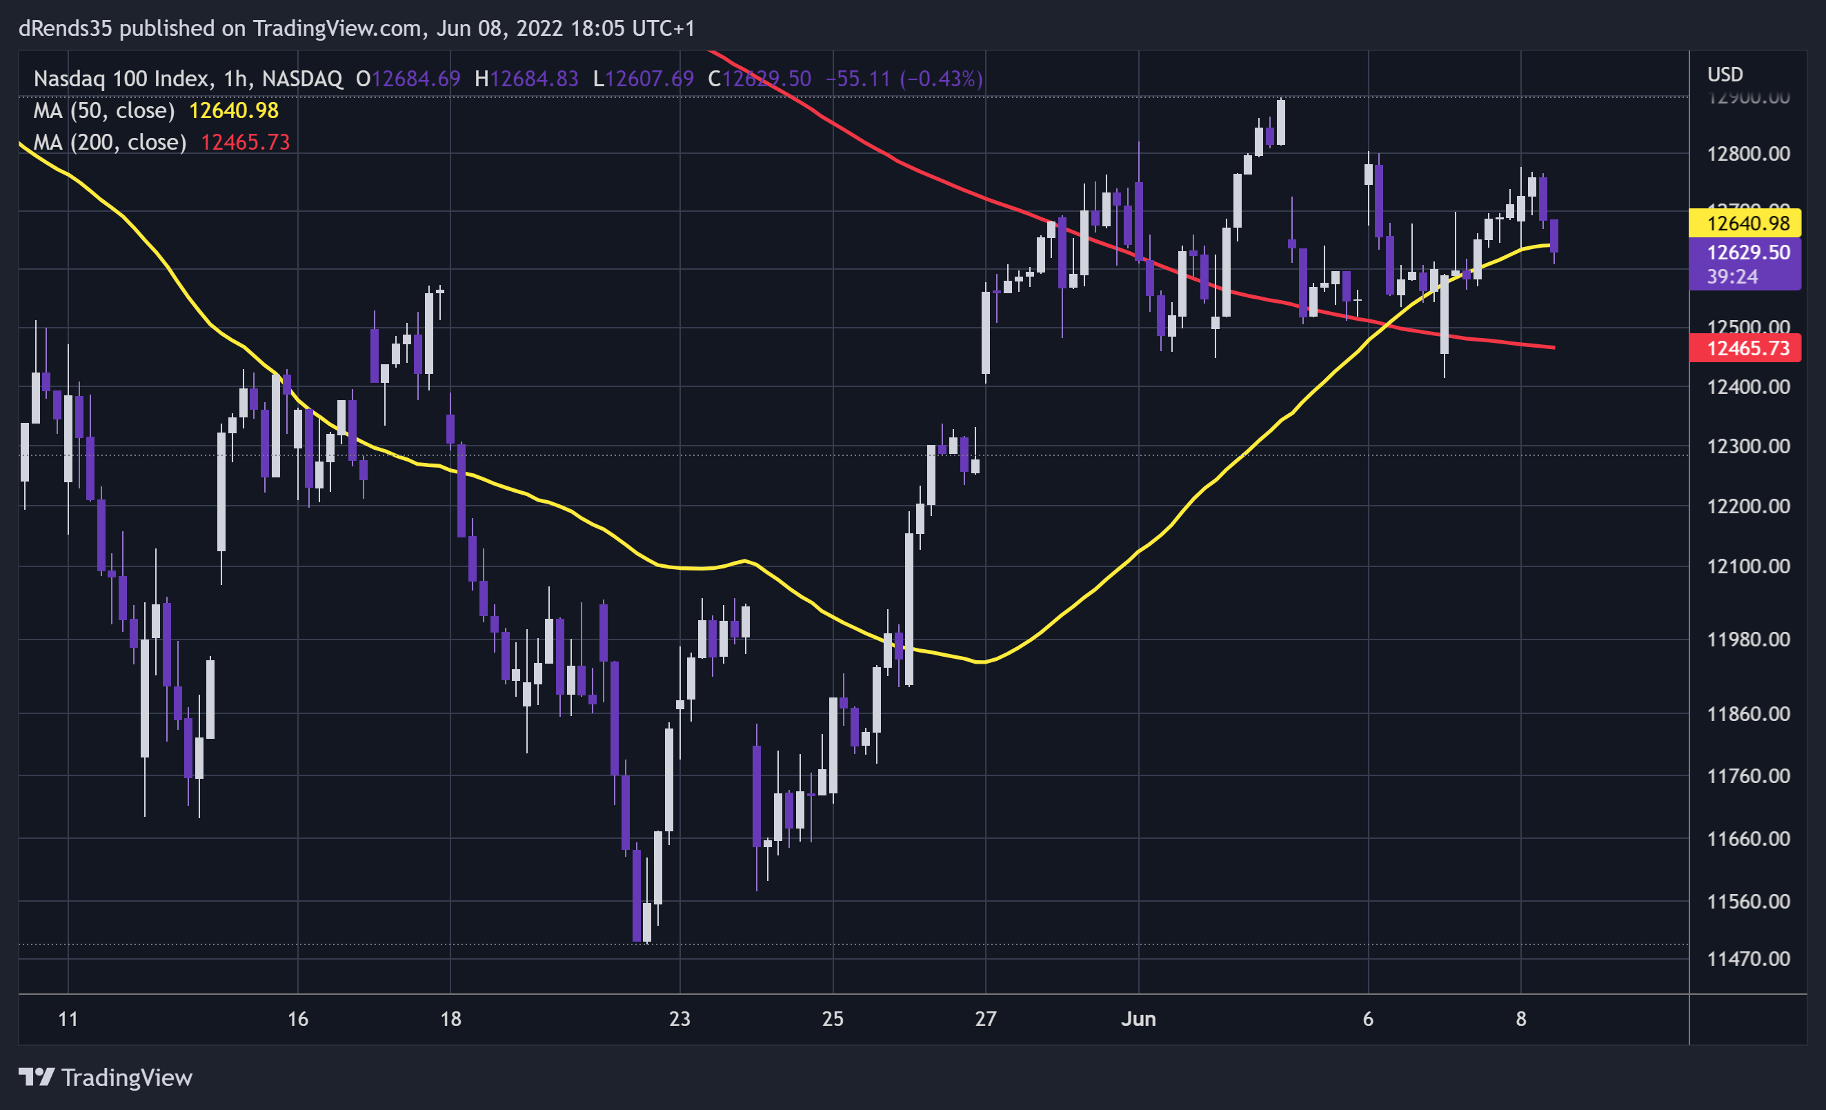Viewport: 1826px width, 1110px height.
Task: Click the 11660.00 price axis level
Action: pyautogui.click(x=1747, y=839)
